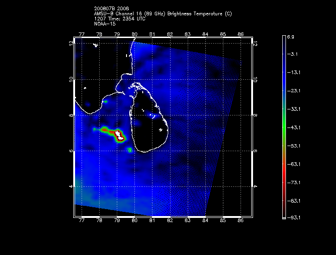336x255 pixels.
Task: Click the green spot southeast of the storm core
Action: 130,150
